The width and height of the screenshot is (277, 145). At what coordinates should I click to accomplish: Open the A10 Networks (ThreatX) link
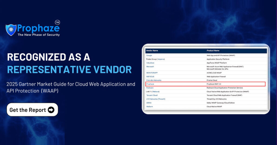click(156, 99)
